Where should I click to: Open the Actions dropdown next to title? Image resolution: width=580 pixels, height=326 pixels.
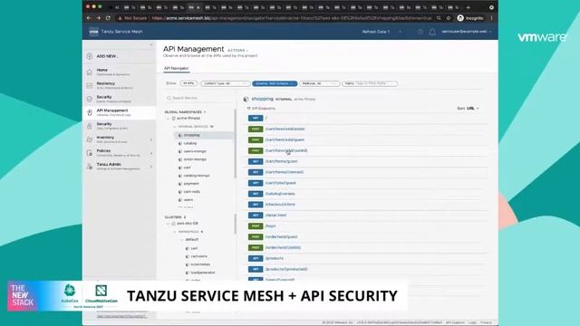point(237,51)
